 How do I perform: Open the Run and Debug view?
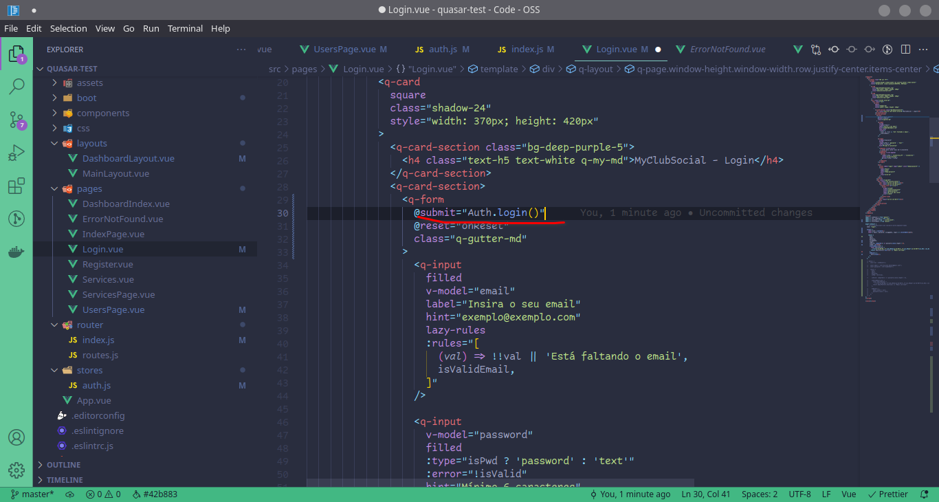coord(16,152)
